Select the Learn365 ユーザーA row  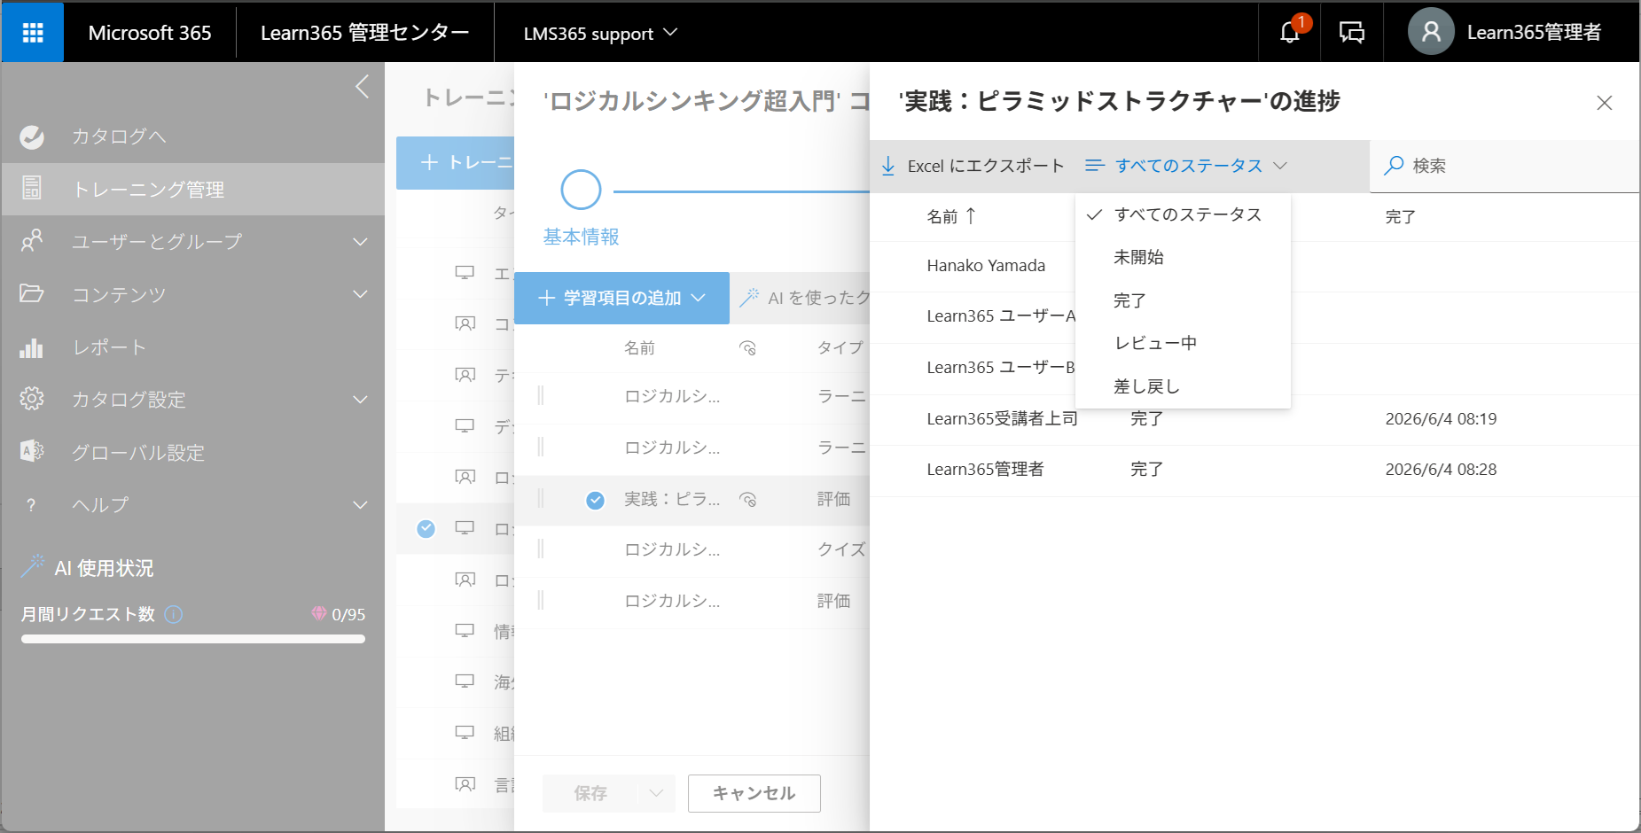click(x=1254, y=316)
